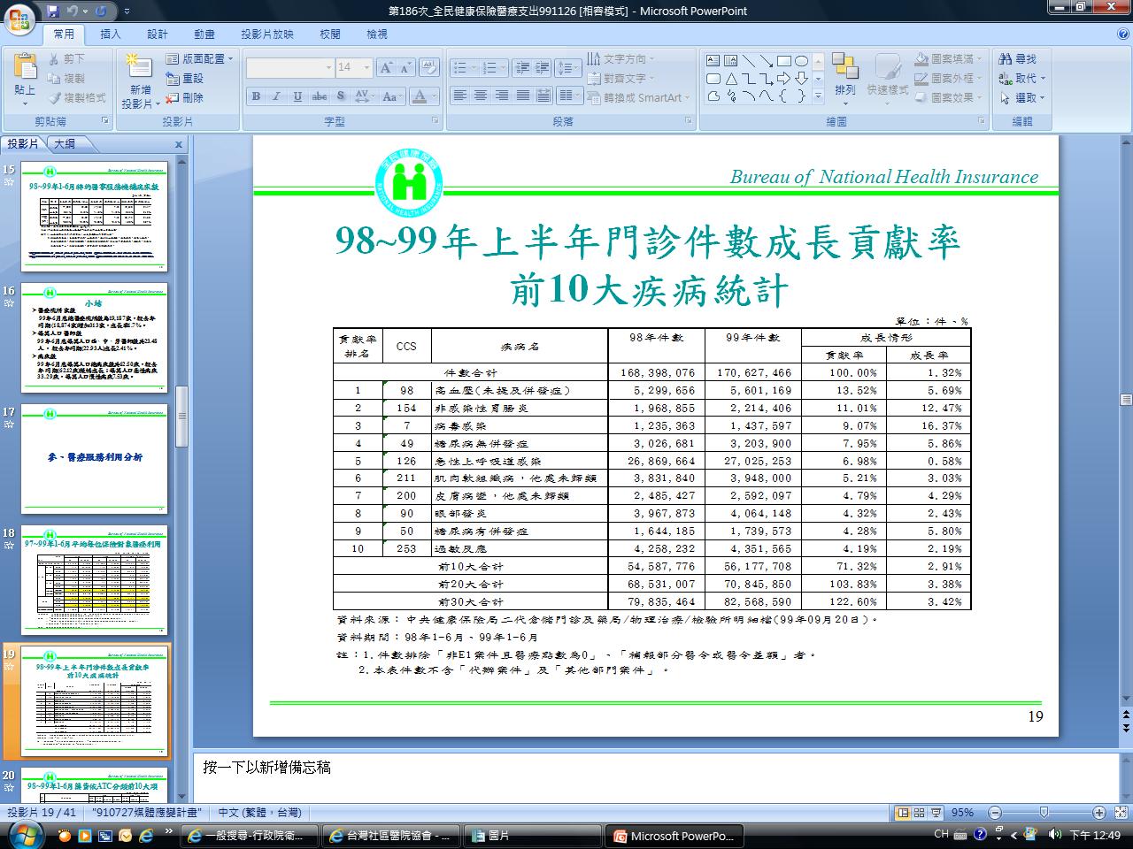Click 尋找 find binoculars button
The width and height of the screenshot is (1133, 849).
point(1018,58)
